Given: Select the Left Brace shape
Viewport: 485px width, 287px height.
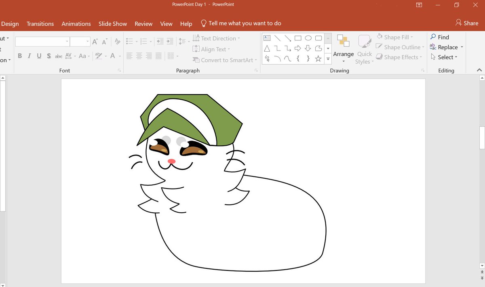Looking at the screenshot, I should click(298, 59).
